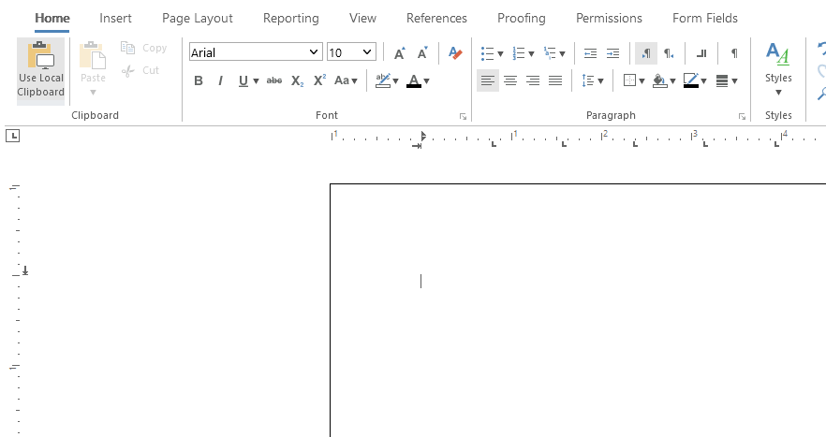Toggle Superscript formatting

(319, 80)
